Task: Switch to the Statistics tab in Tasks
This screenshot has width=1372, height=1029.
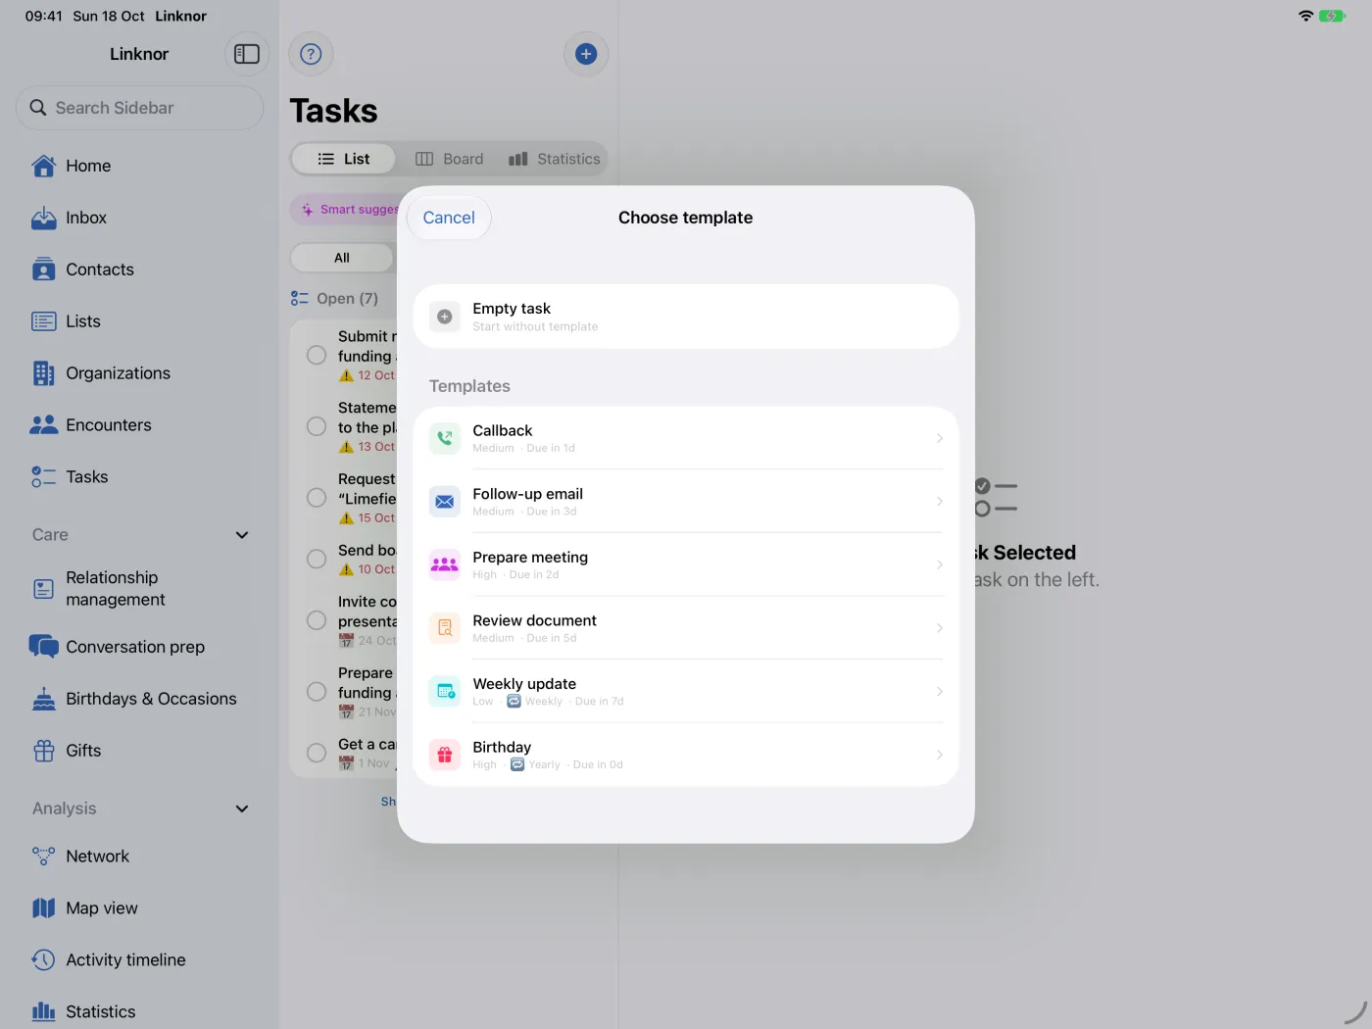Action: click(555, 159)
